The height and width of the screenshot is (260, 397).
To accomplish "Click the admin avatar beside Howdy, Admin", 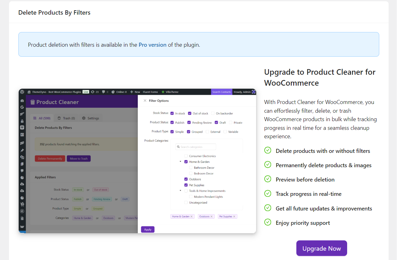I will [254, 92].
